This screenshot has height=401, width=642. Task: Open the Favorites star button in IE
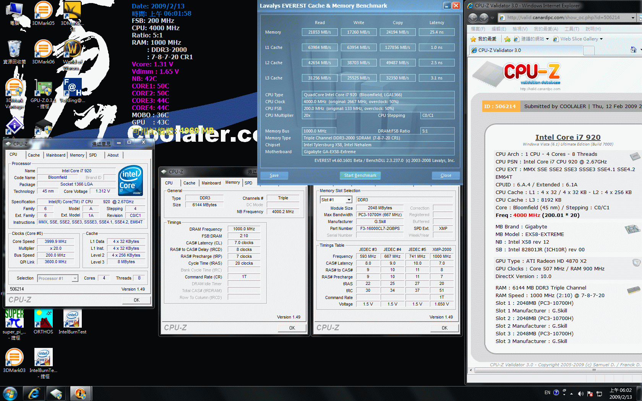484,39
